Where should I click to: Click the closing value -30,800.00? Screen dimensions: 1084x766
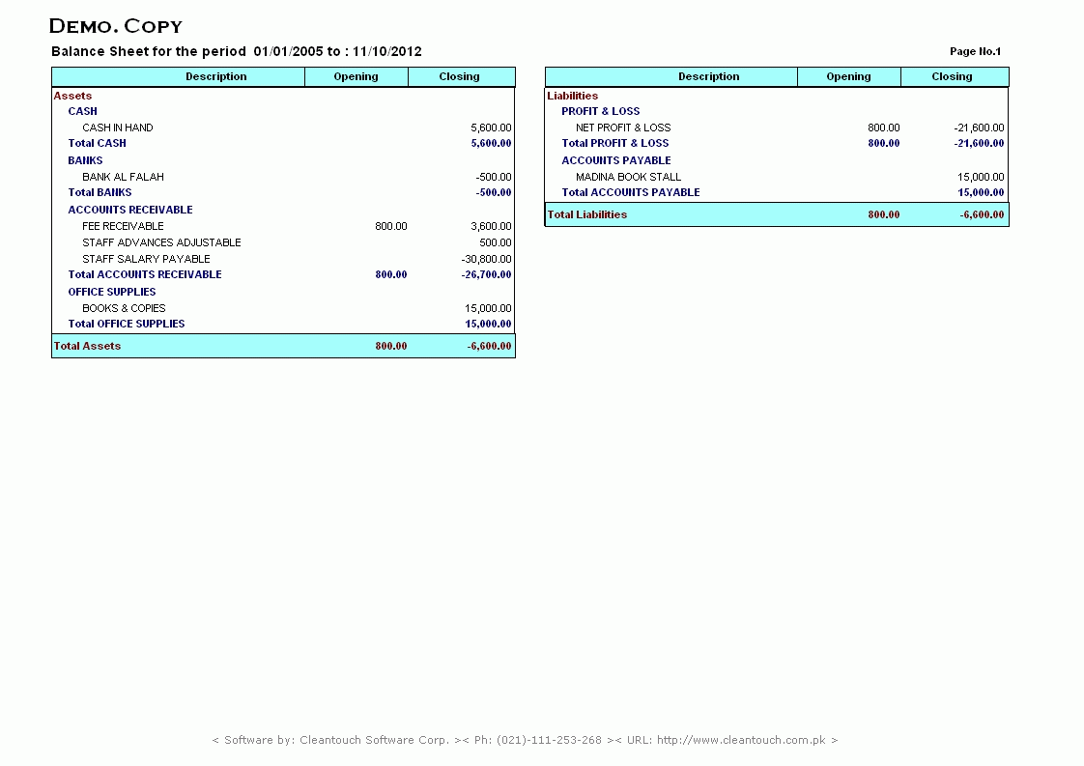(x=487, y=259)
